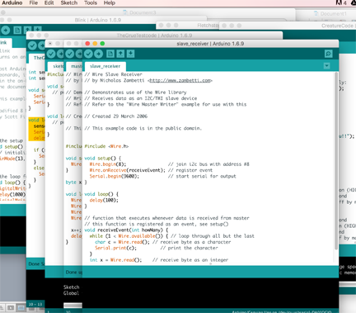Click the vertical scrollbar of slave_receiver editor

click(x=336, y=161)
